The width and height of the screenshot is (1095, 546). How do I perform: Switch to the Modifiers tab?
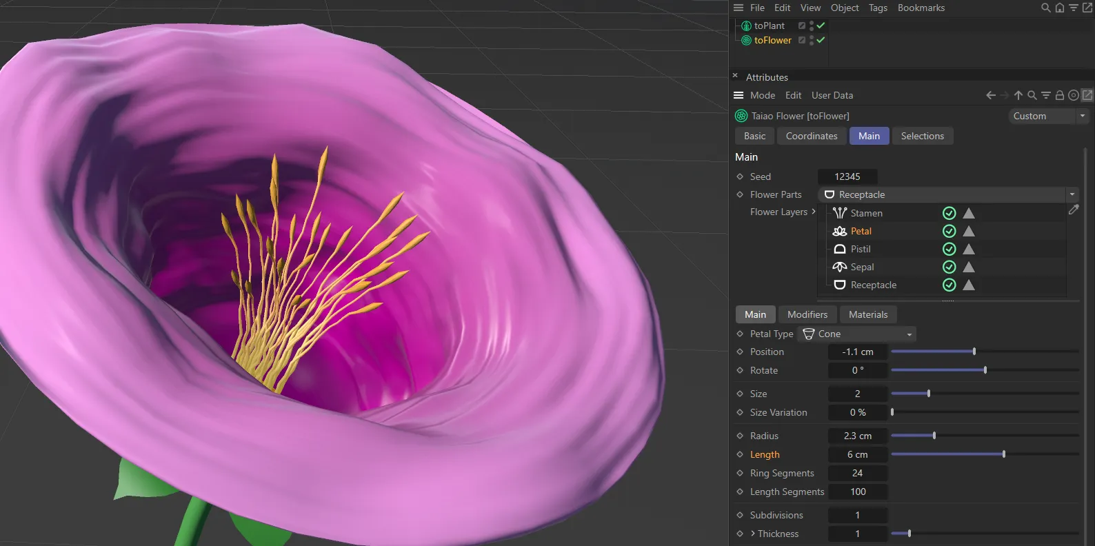click(807, 314)
